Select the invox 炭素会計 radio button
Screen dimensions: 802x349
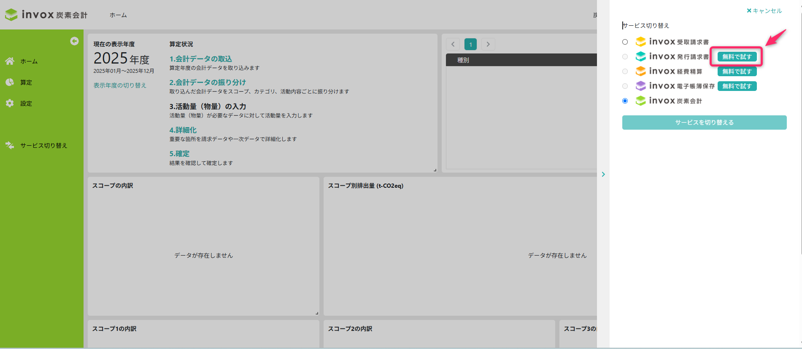click(x=625, y=101)
